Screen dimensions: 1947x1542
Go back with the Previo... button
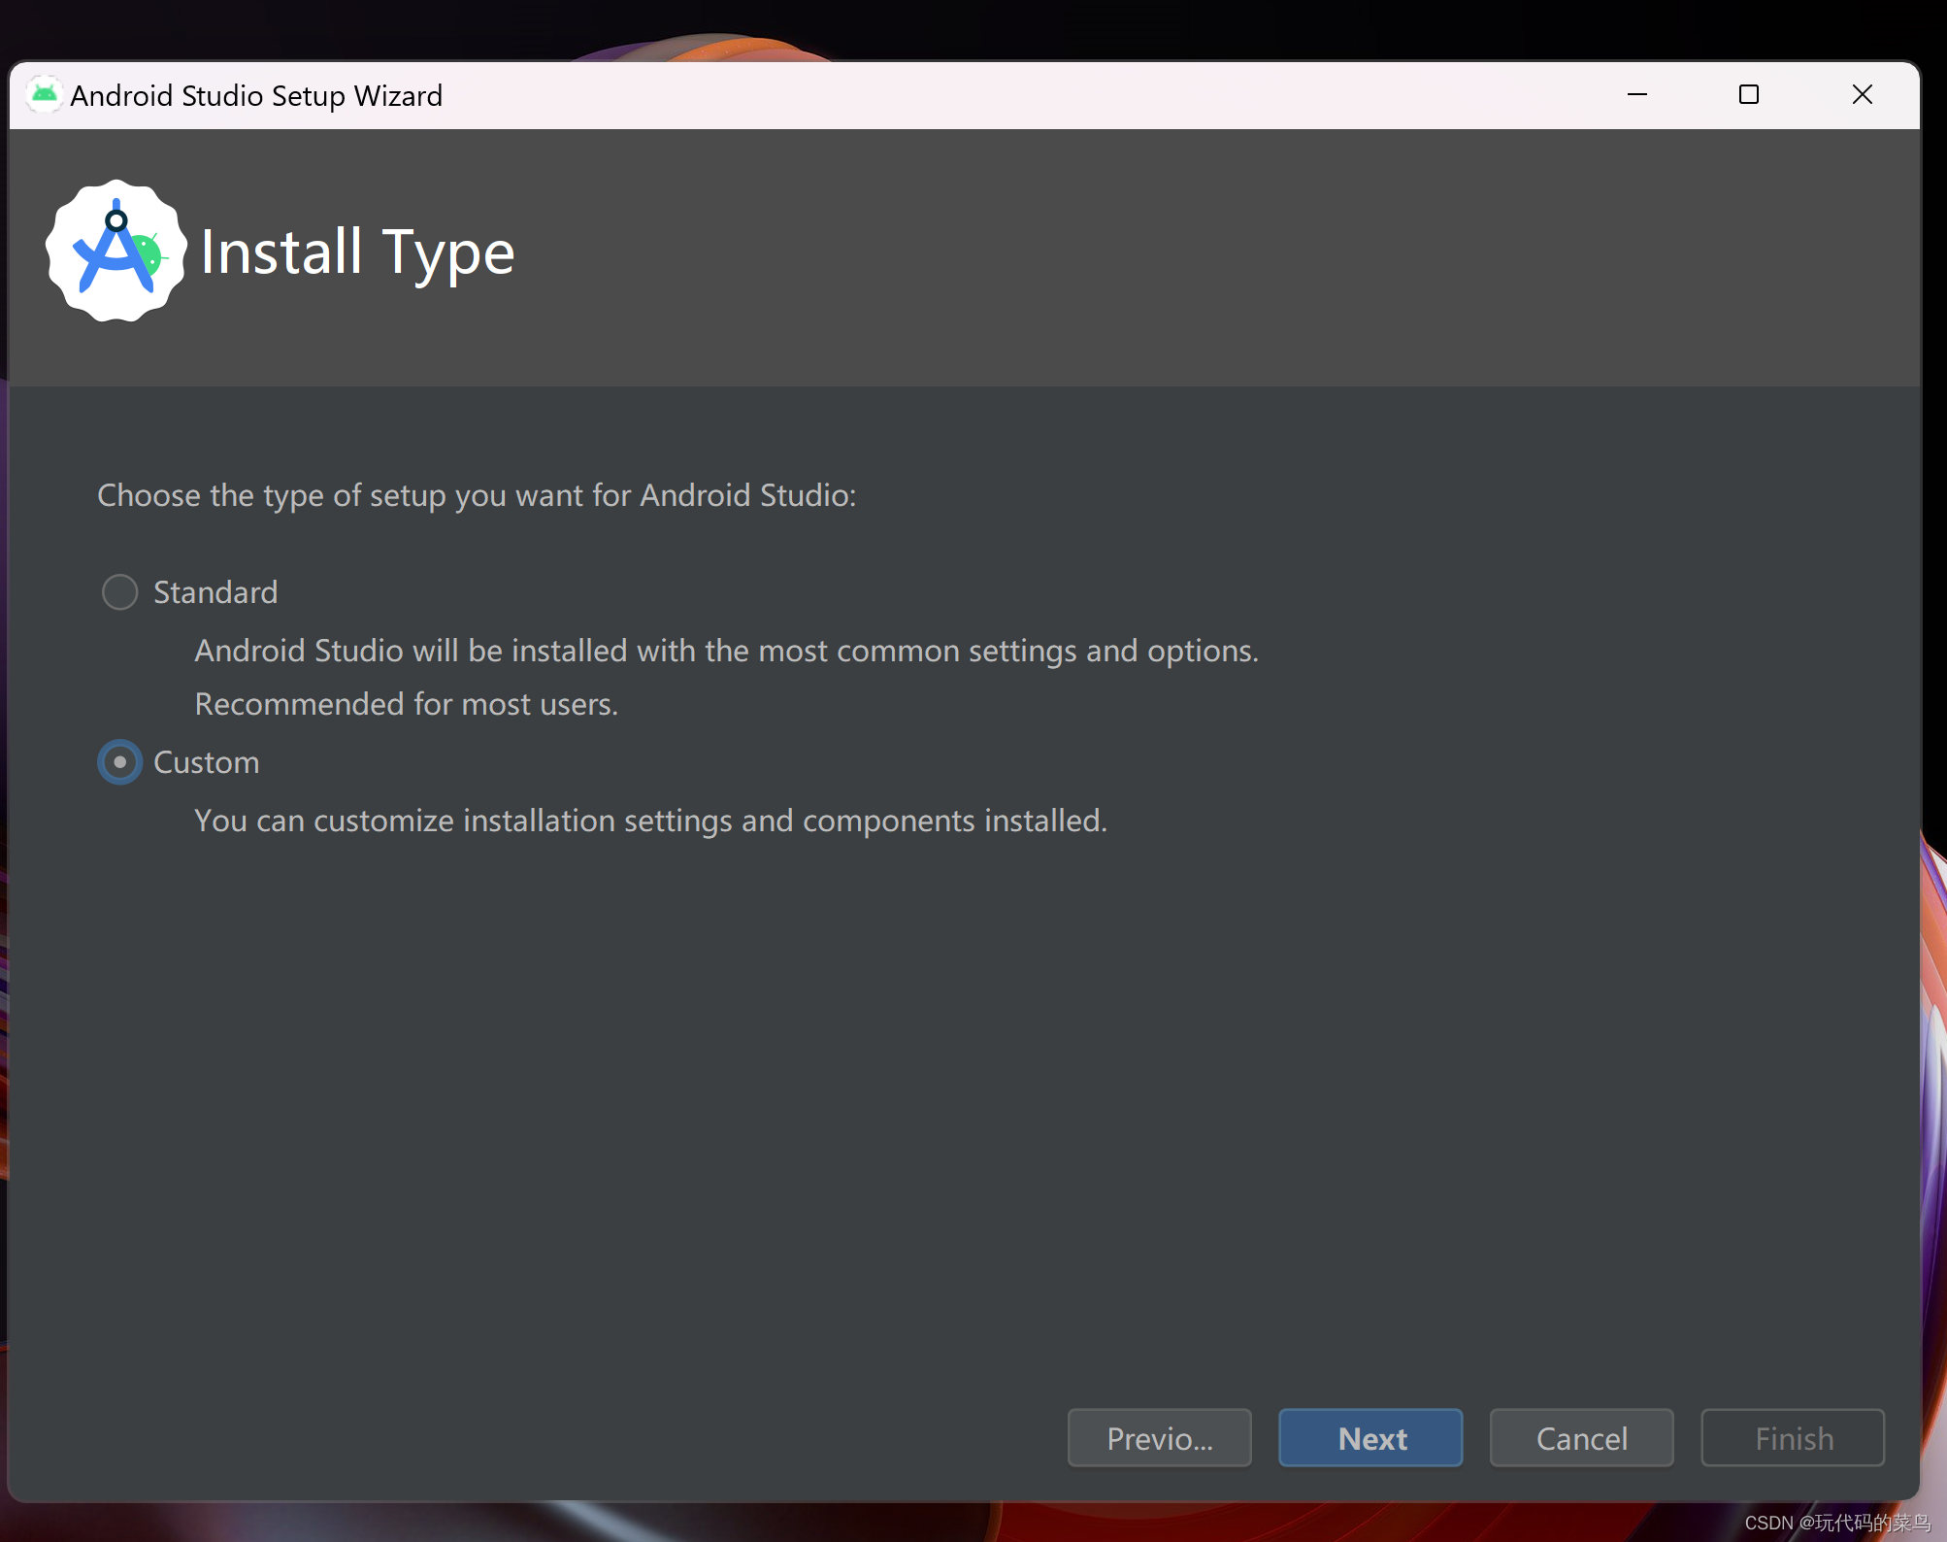click(1159, 1438)
